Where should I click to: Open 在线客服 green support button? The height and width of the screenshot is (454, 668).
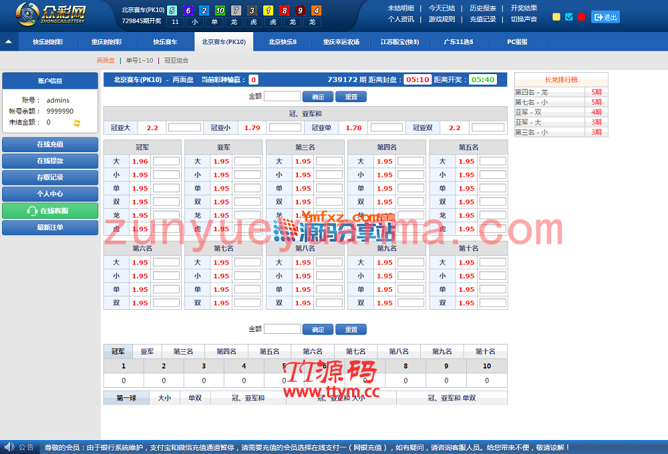[50, 211]
